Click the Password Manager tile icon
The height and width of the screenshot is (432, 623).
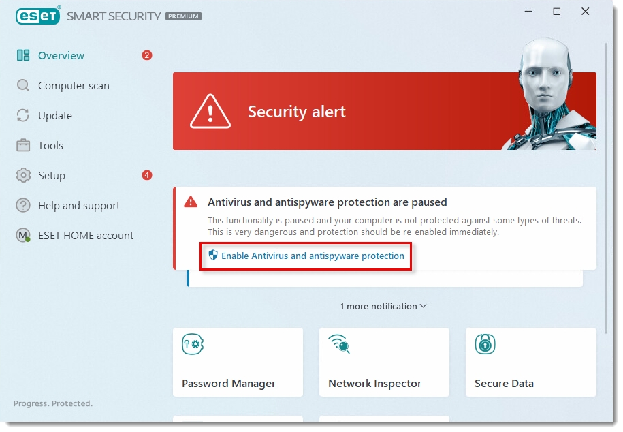pos(193,344)
